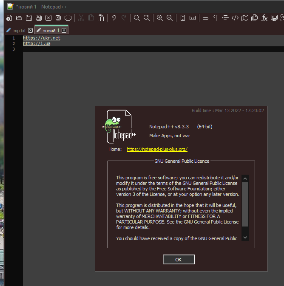Image resolution: width=284 pixels, height=286 pixels.
Task: Click the Notepad++ v8.3.3 version text
Action: tap(169, 127)
